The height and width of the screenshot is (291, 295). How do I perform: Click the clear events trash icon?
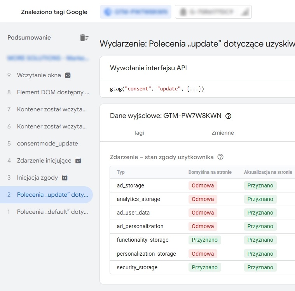coord(84,38)
